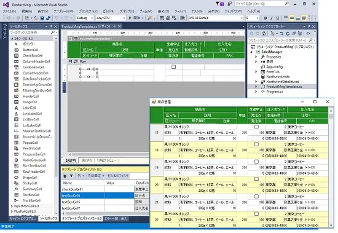This screenshot has width=338, height=233.
Task: Click the property list horizontal scrollbar
Action: [106, 213]
